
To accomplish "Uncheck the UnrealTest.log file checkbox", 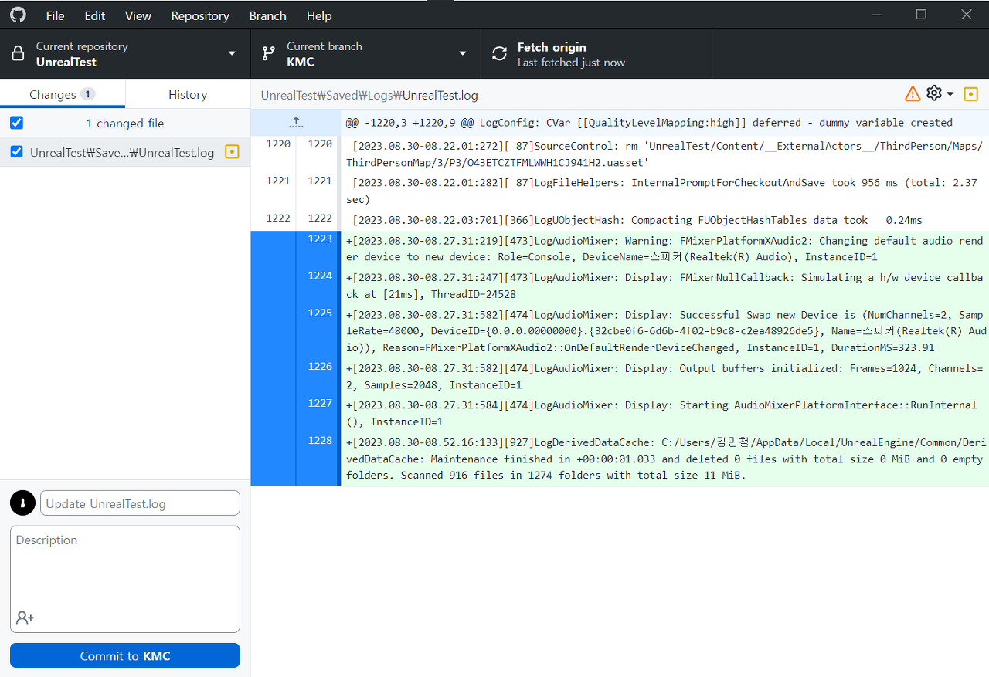I will tap(17, 152).
